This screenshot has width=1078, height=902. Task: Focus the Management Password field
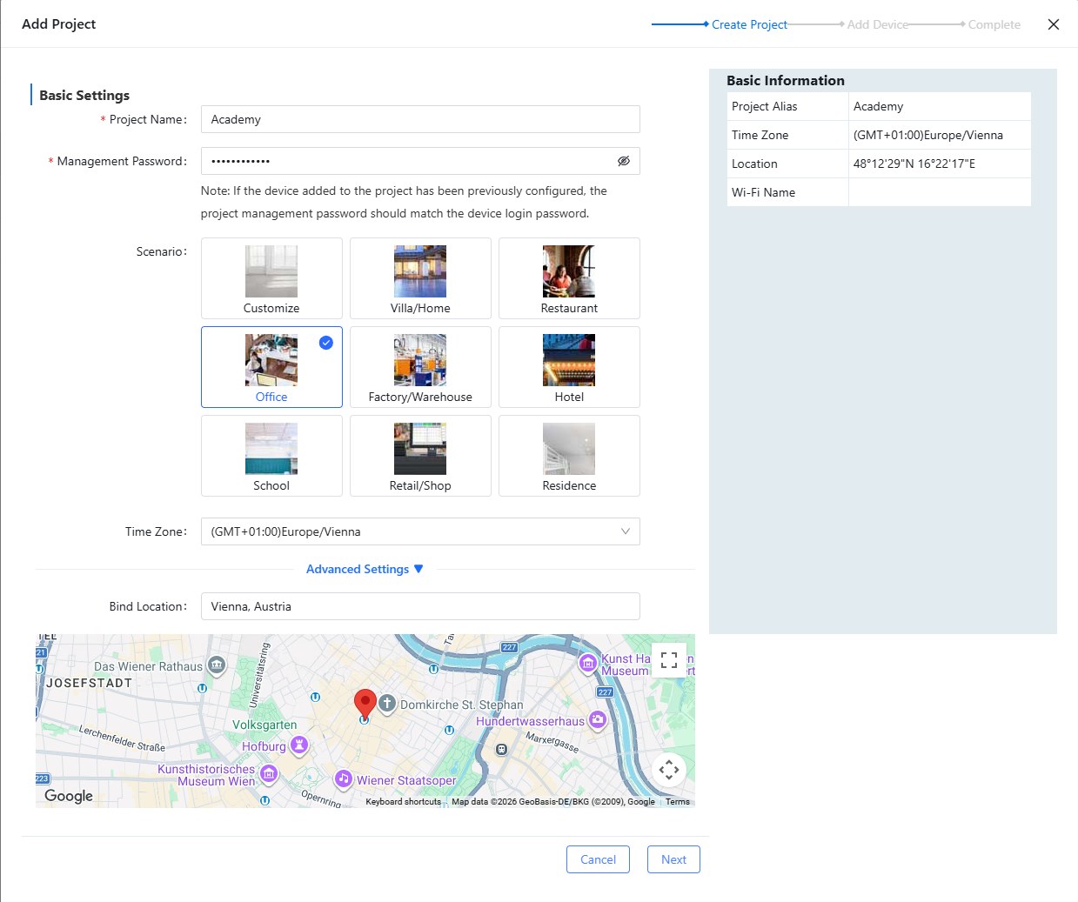[x=420, y=161]
